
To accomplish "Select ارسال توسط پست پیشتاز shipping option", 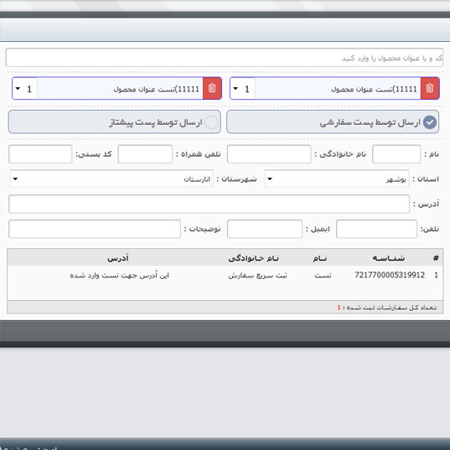I will (x=115, y=122).
